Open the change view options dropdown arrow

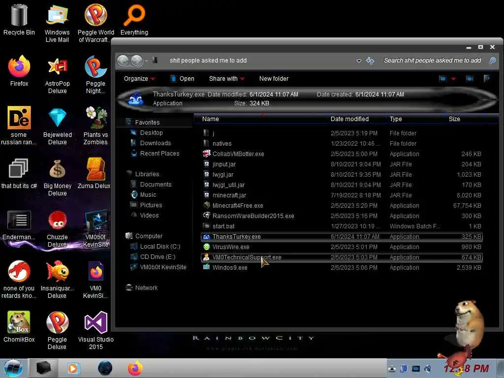[453, 78]
